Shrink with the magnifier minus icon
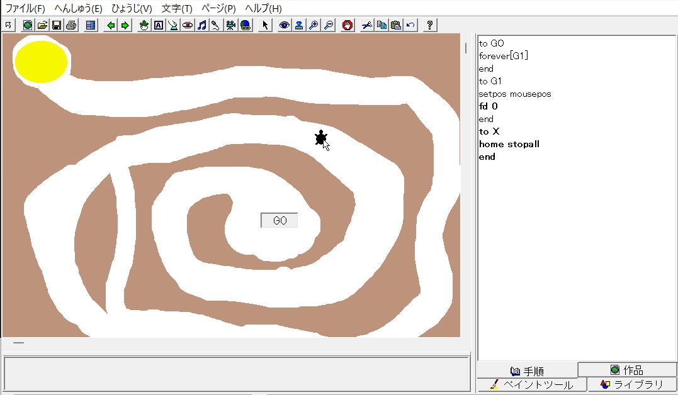The height and width of the screenshot is (395, 678). coord(328,26)
